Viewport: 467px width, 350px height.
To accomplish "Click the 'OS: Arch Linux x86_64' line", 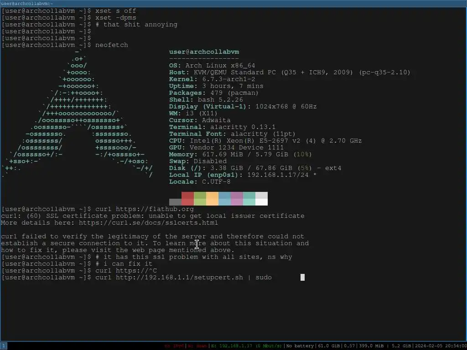I will [212, 66].
